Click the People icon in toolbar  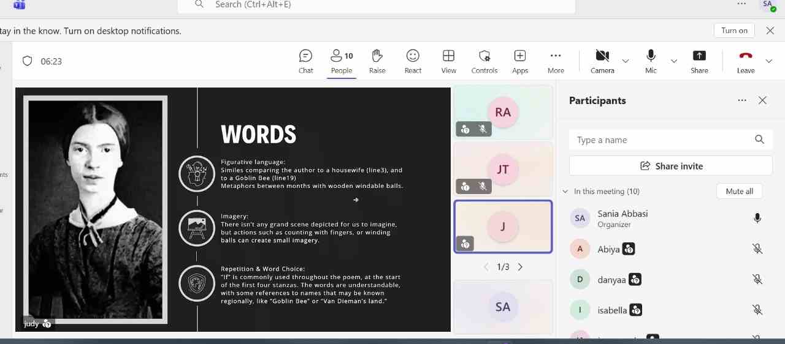click(341, 61)
